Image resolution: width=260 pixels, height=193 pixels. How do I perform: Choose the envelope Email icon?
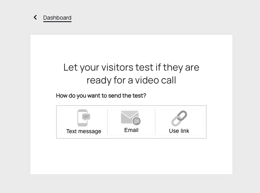click(x=131, y=118)
